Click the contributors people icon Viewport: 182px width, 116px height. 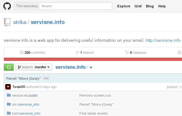click(x=180, y=52)
